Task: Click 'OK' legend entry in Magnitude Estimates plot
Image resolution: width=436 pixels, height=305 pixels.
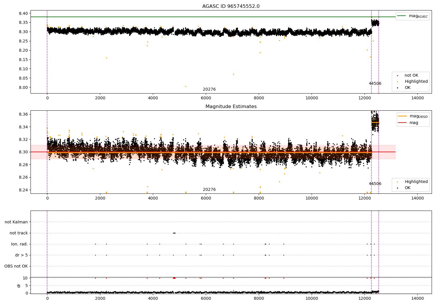Action: coord(404,188)
